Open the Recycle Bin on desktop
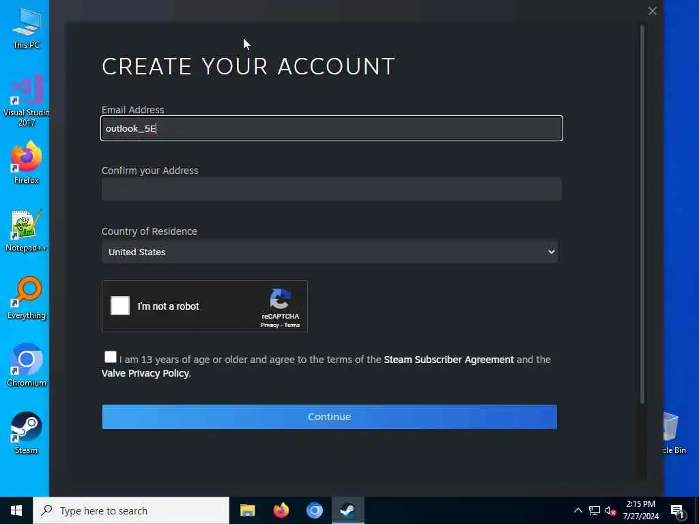This screenshot has height=524, width=699. (673, 432)
